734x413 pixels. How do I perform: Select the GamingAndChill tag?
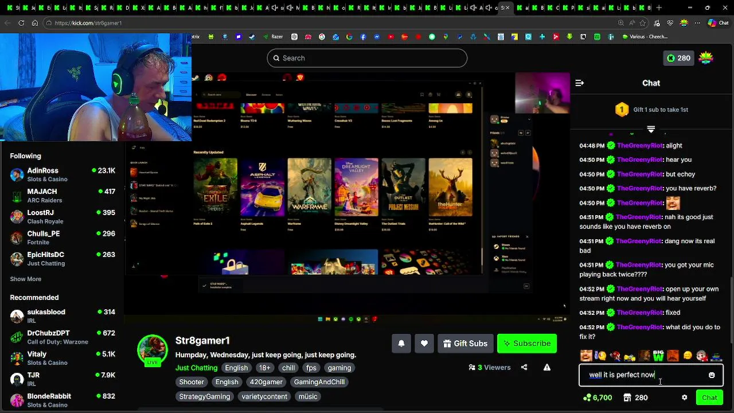[x=319, y=382]
